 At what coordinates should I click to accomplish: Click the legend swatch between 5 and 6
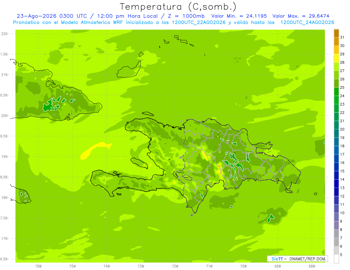[336, 251]
